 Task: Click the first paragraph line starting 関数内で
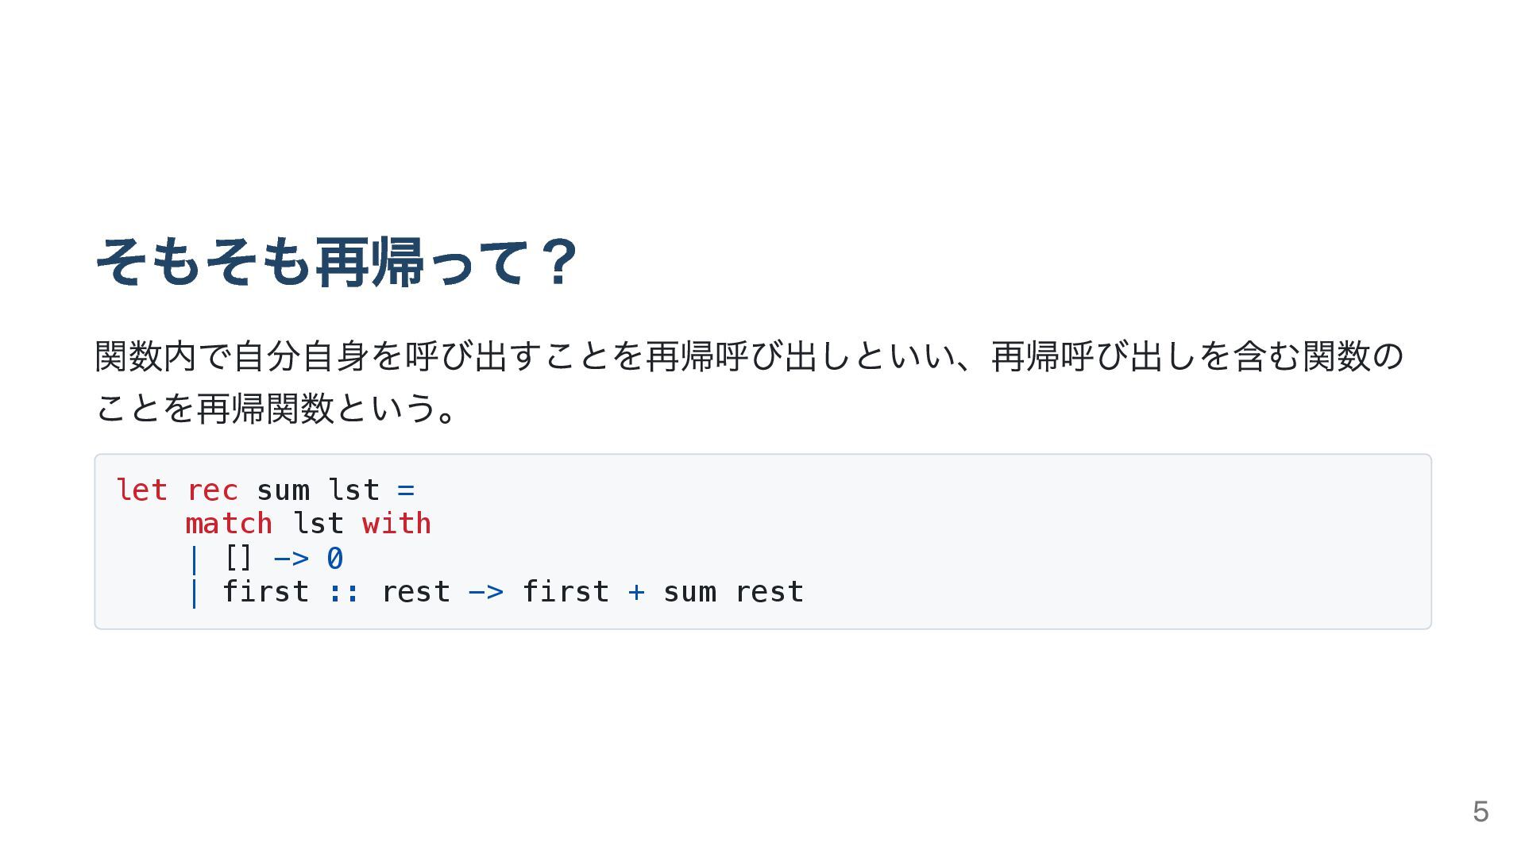pos(750,355)
